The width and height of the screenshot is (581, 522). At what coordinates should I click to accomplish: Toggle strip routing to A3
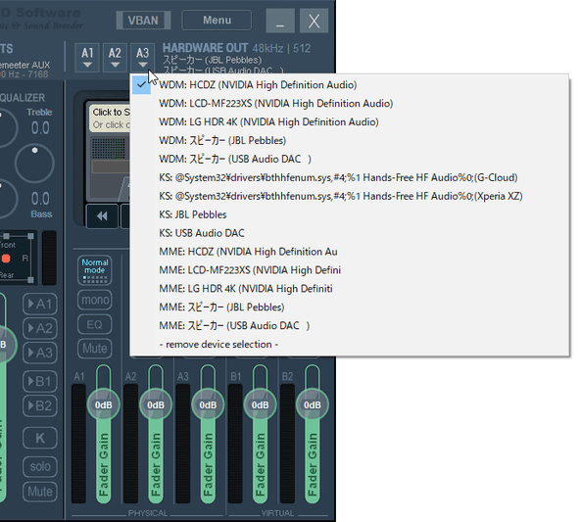pos(40,353)
